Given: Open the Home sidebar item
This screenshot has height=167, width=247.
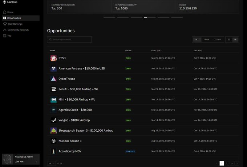Looking at the screenshot, I should (x=21, y=12).
